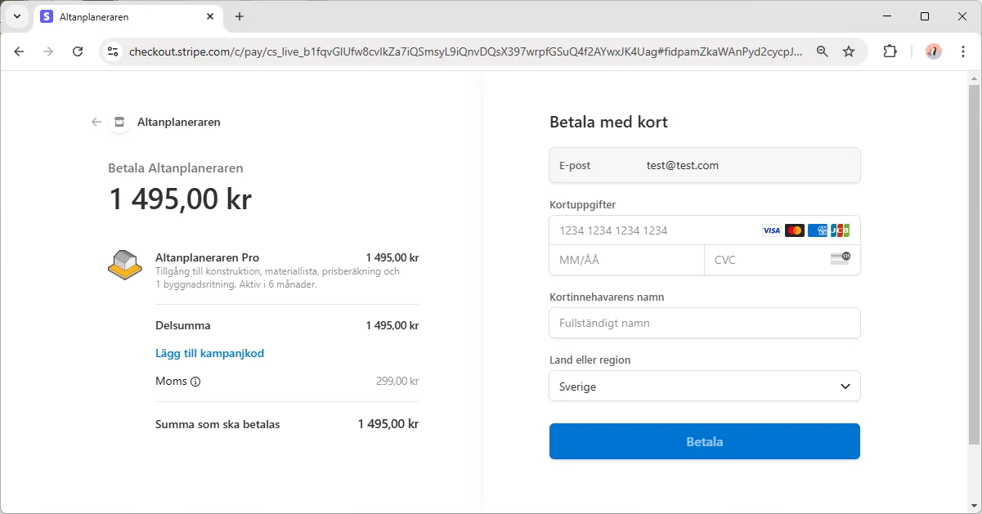Open a new browser tab
This screenshot has height=514, width=982.
tap(240, 16)
